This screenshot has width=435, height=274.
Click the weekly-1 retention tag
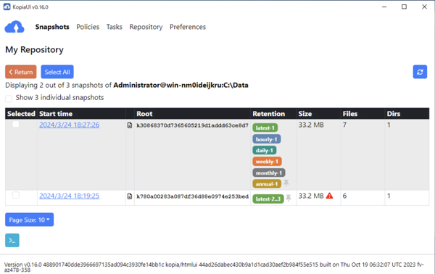coord(267,162)
